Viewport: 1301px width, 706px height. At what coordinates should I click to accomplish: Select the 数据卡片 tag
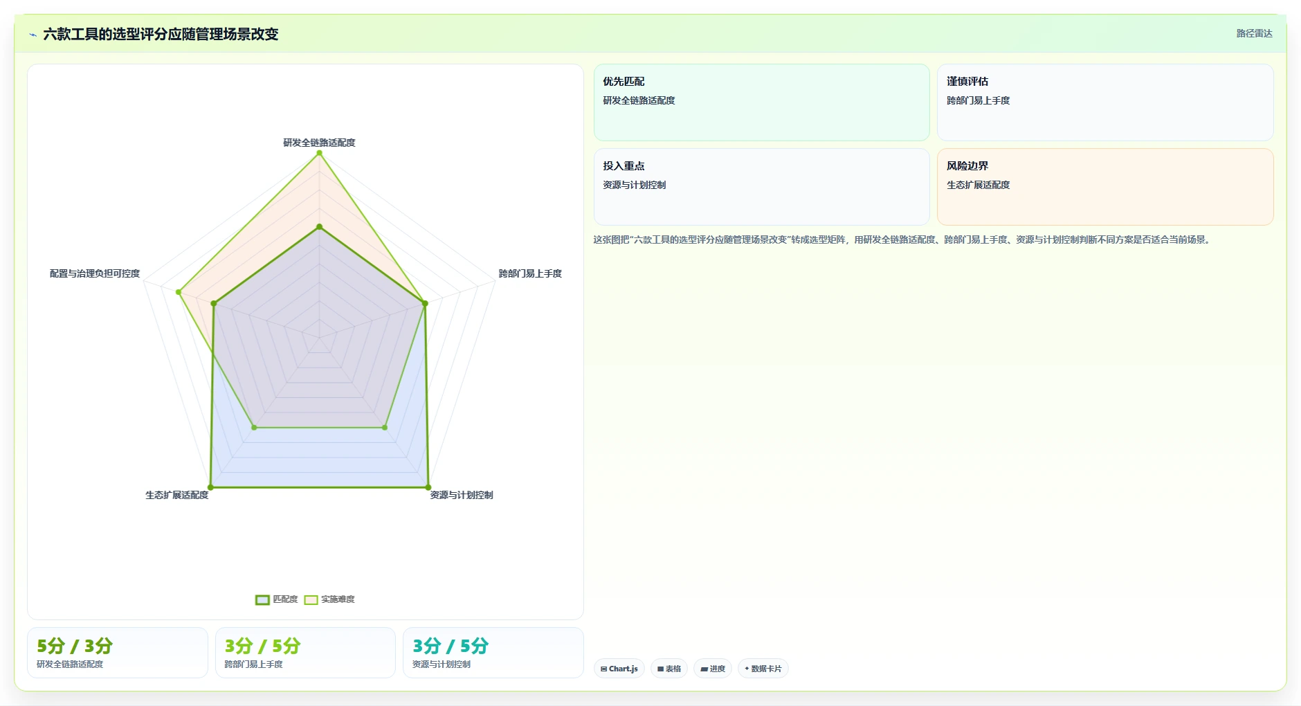763,669
